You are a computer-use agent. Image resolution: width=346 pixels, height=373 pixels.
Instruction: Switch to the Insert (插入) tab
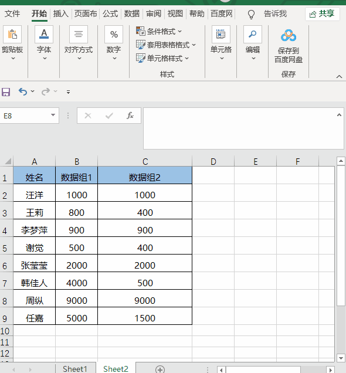(60, 13)
